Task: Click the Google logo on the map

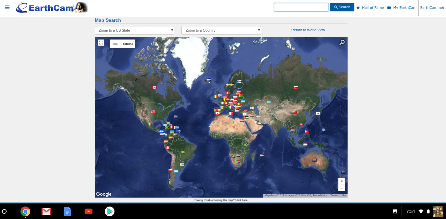Action: coord(104,194)
